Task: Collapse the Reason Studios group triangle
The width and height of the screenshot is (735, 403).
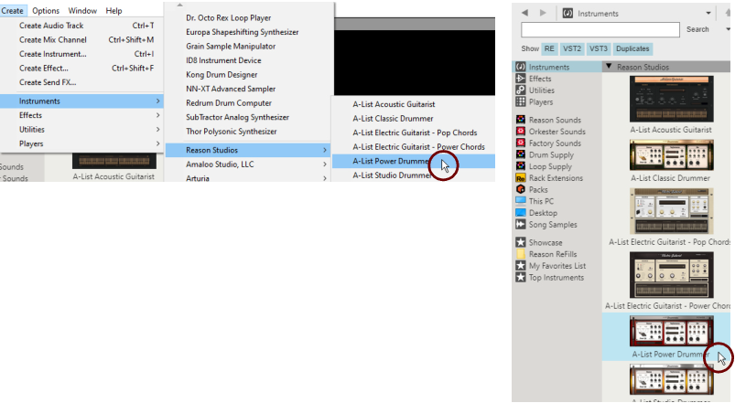Action: [x=609, y=67]
